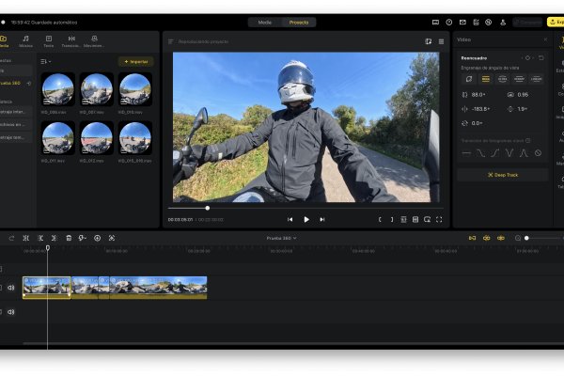Open the Música tab in media panel
Image resolution: width=564 pixels, height=376 pixels.
[25, 41]
